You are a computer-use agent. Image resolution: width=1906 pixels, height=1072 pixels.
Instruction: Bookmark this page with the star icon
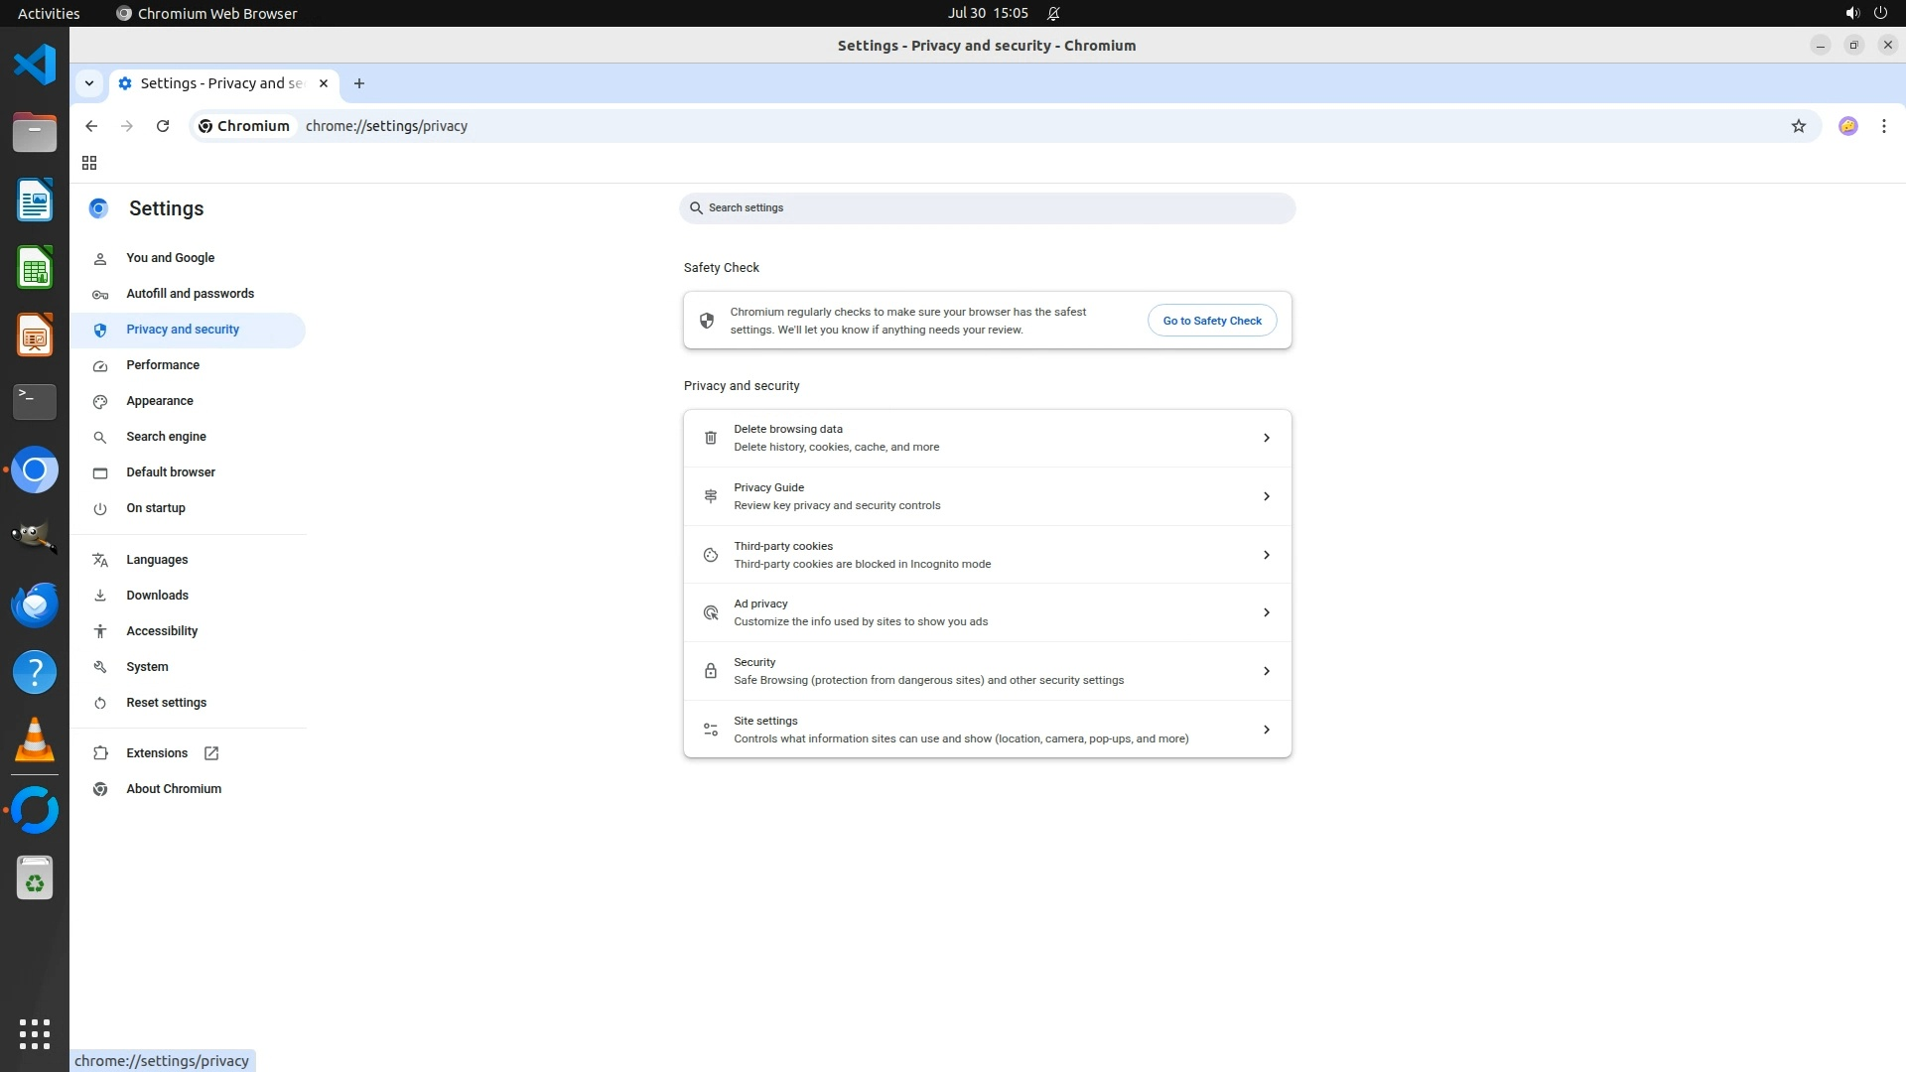1798,126
